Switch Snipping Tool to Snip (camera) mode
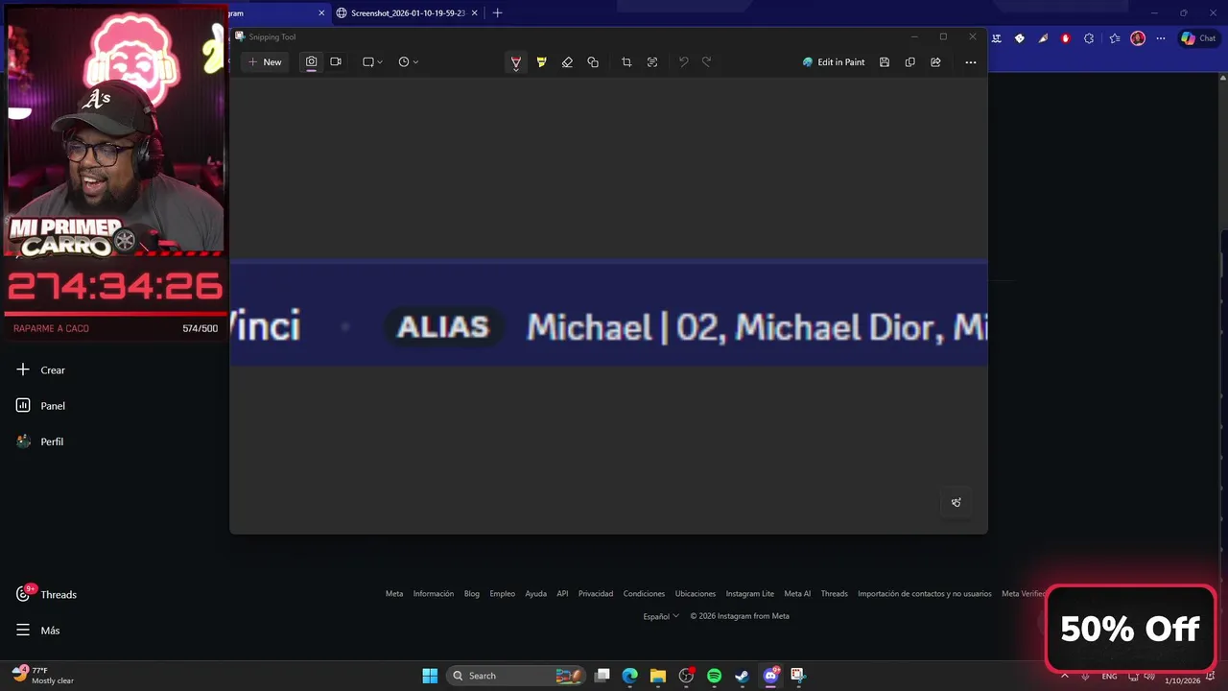This screenshot has width=1228, height=691. pyautogui.click(x=312, y=62)
